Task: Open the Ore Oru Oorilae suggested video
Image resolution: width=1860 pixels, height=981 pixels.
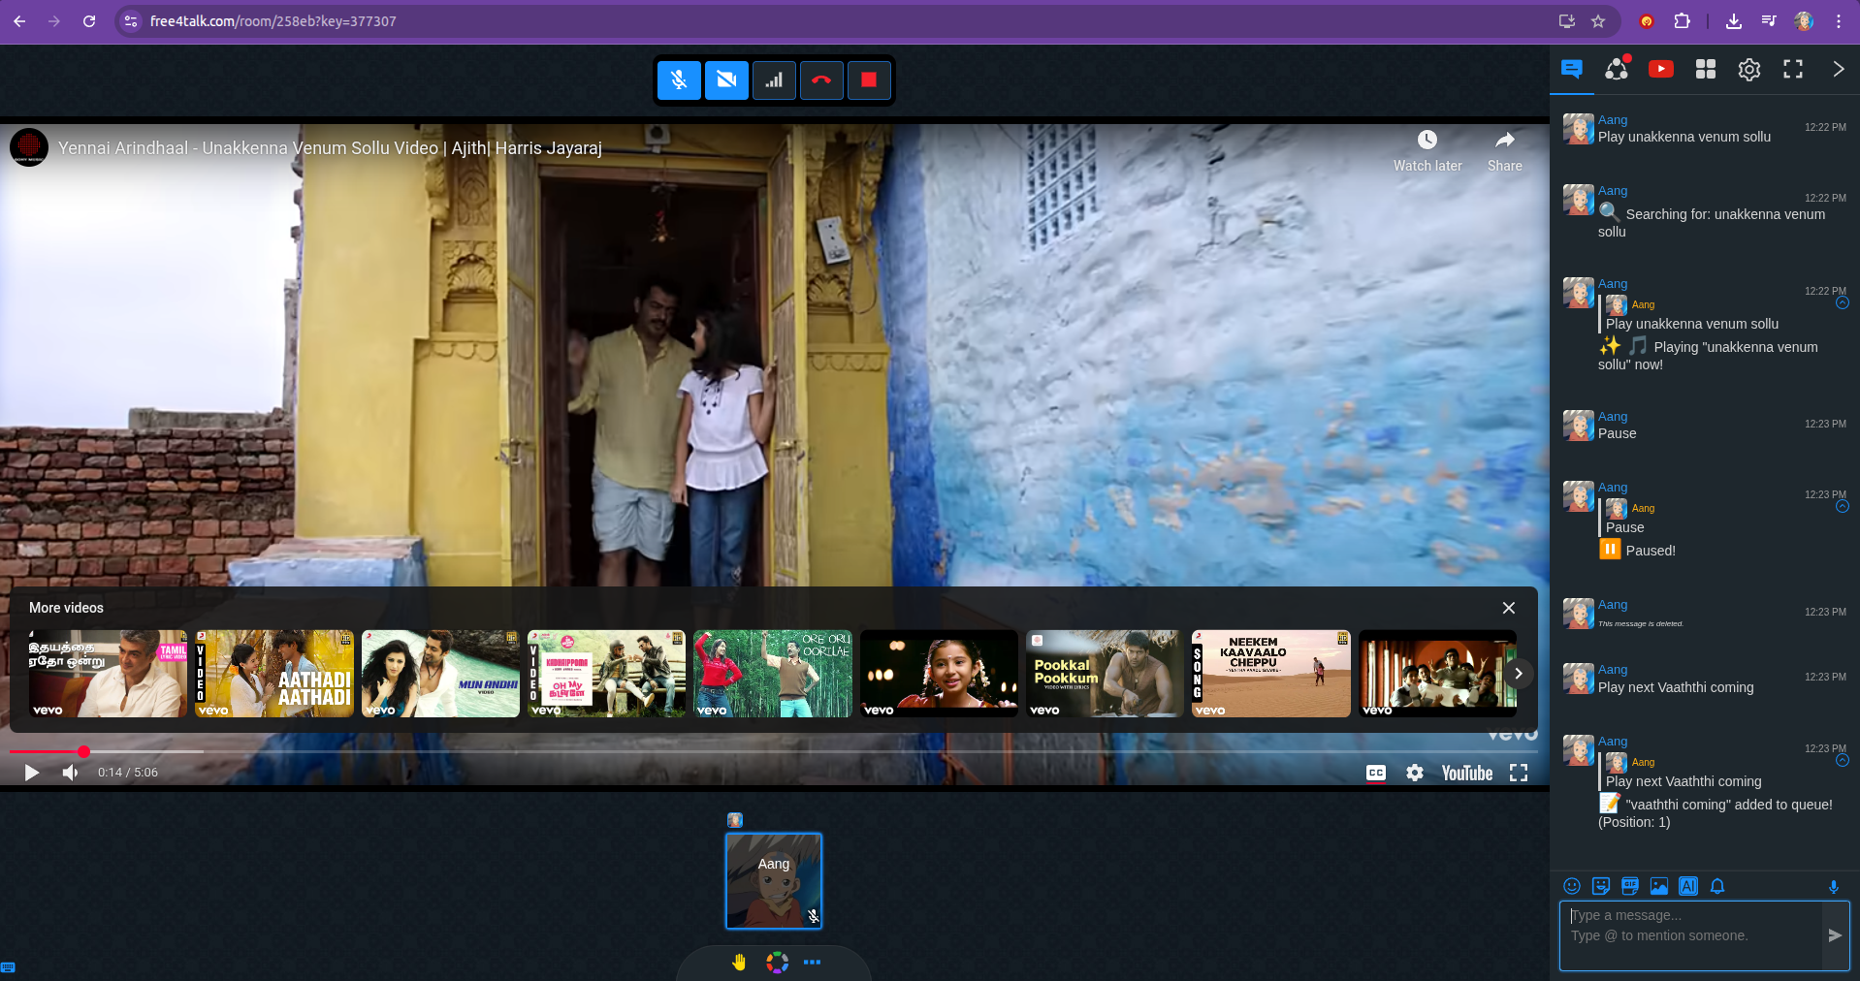Action: click(773, 674)
